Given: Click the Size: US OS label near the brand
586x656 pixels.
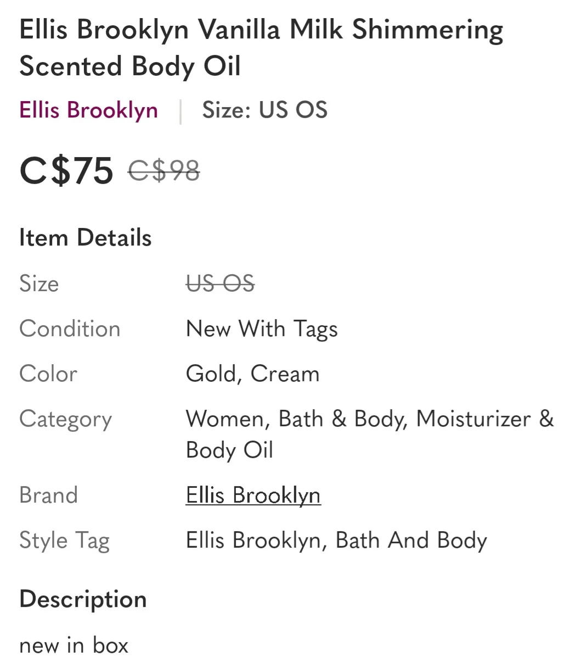Looking at the screenshot, I should (264, 109).
